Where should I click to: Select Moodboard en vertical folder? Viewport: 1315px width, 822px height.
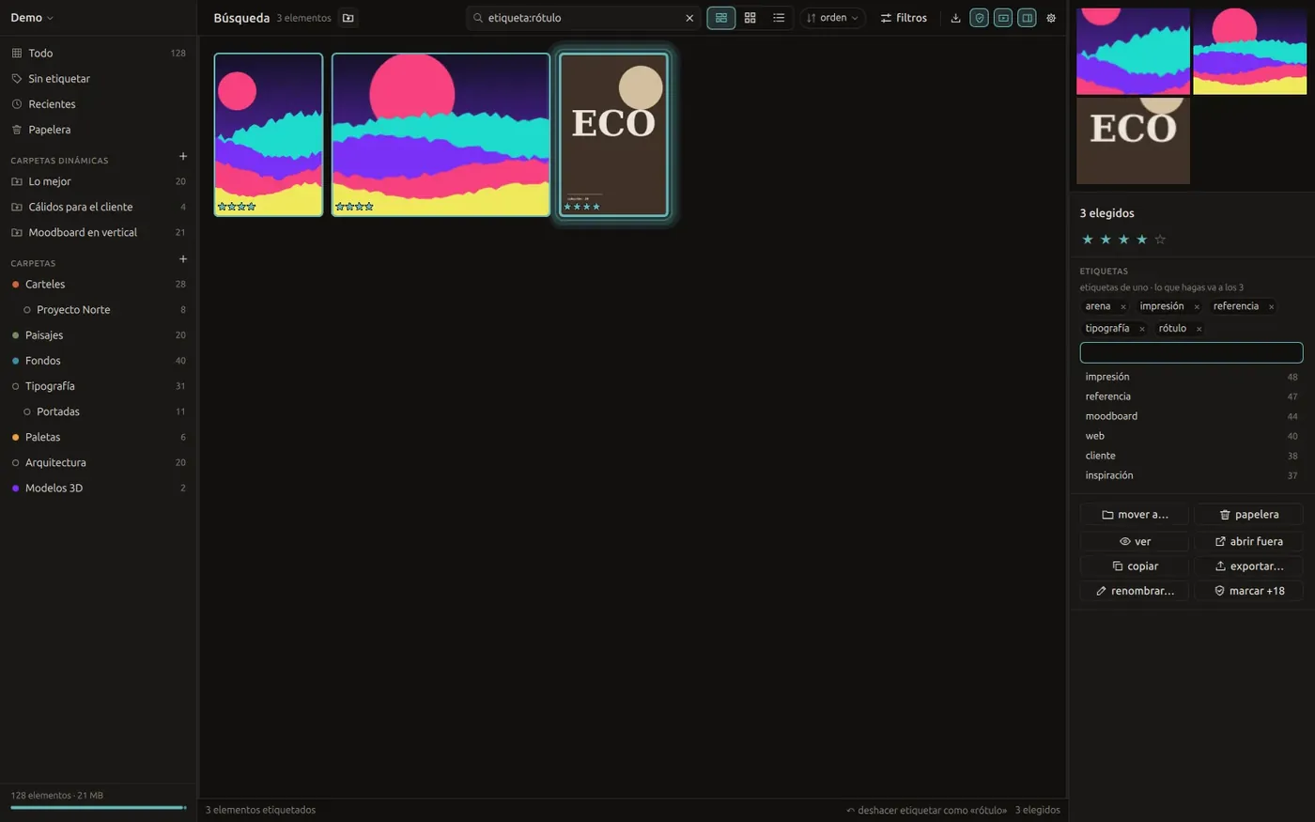[x=98, y=232]
